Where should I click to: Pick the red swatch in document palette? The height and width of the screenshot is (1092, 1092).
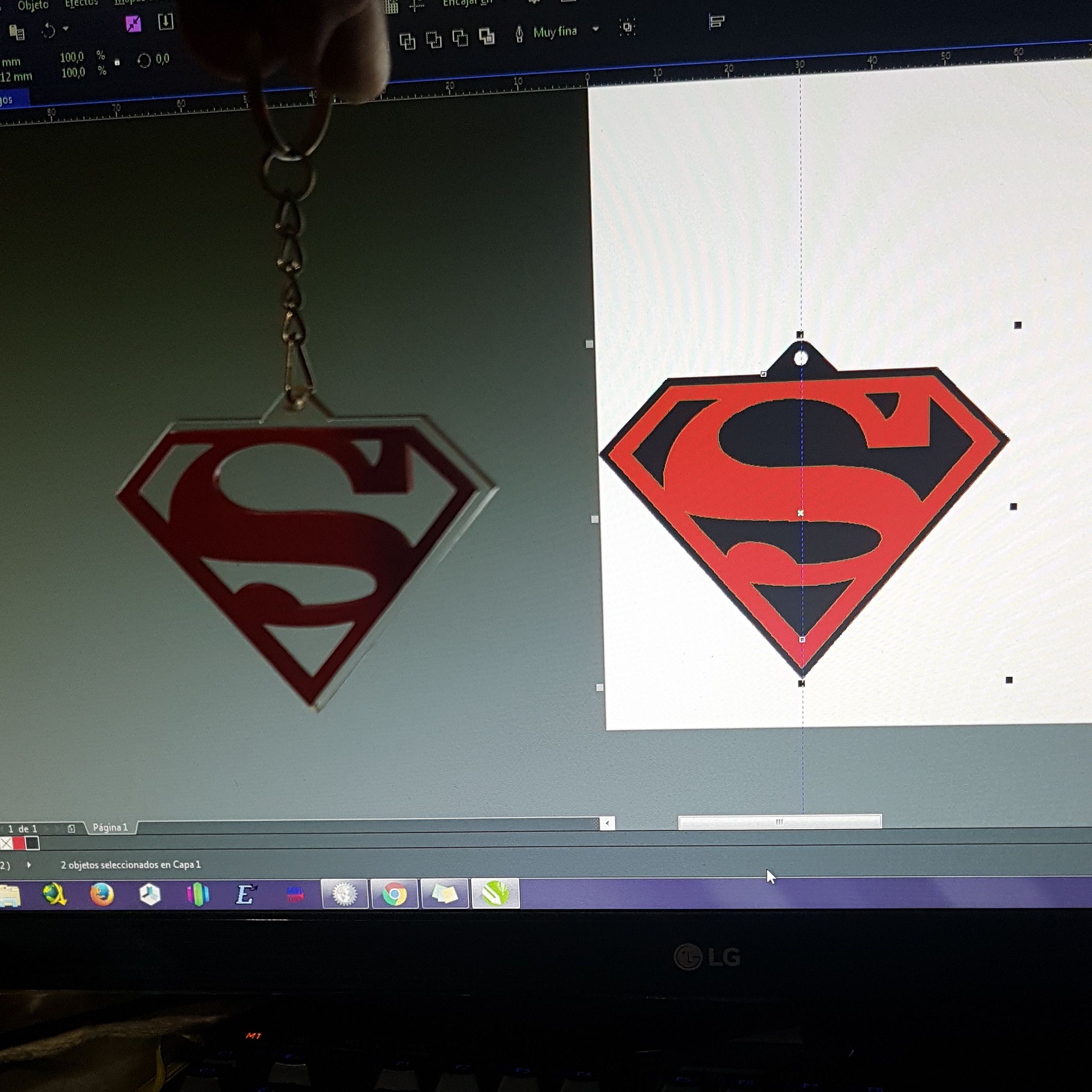pos(19,843)
